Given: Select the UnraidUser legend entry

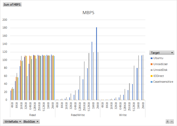Looking at the screenshot, I should click(160, 64).
